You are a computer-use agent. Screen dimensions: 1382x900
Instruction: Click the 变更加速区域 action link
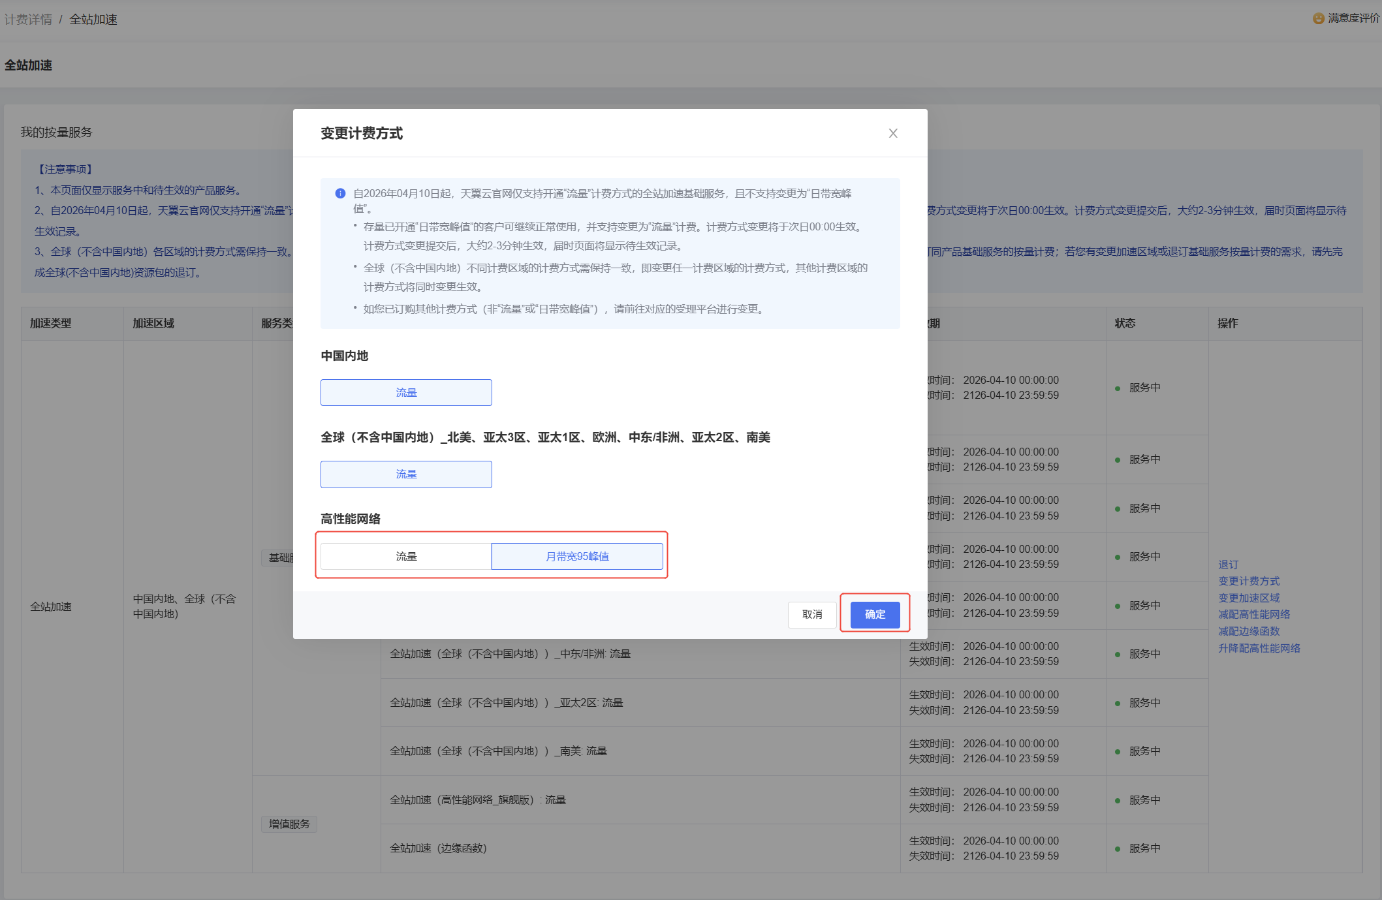[1248, 598]
